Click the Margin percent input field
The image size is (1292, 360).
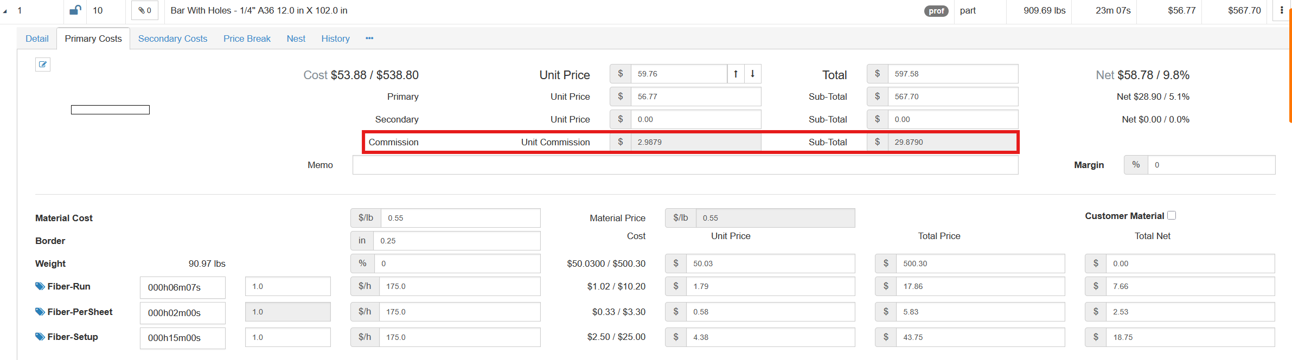click(1211, 165)
